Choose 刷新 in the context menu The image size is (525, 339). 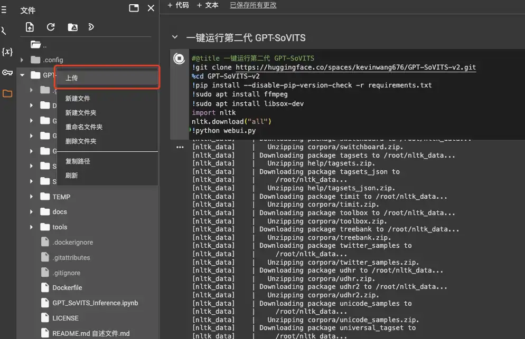(x=107, y=176)
